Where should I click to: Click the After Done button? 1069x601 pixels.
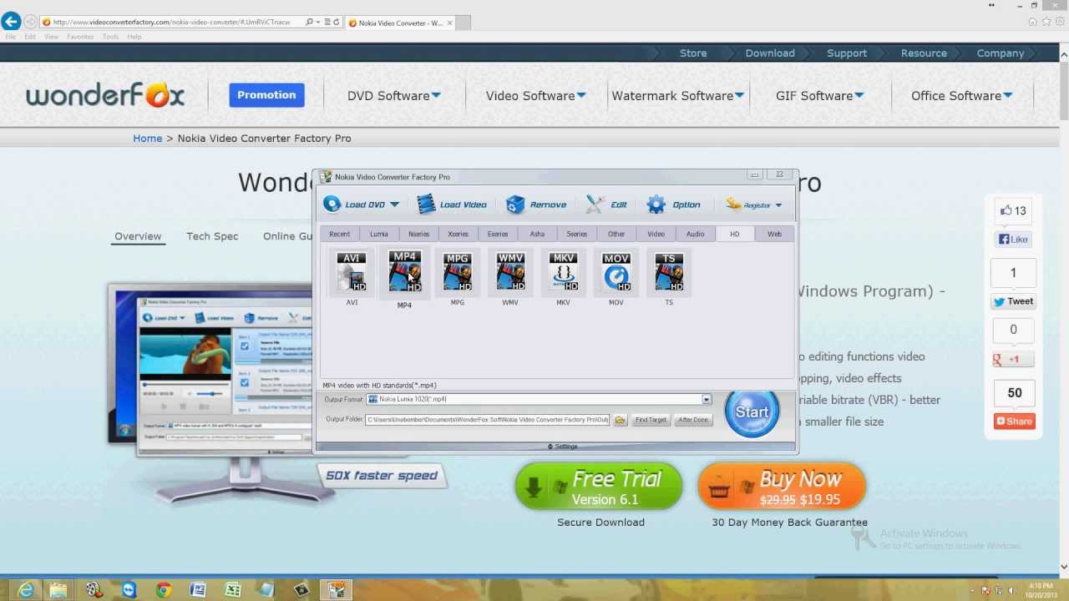[693, 420]
